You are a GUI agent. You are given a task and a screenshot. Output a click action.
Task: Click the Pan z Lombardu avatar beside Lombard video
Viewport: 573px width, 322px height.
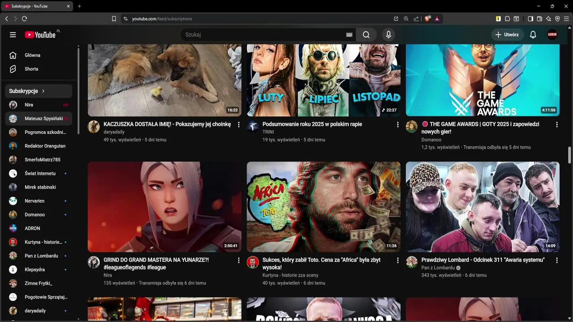[411, 262]
